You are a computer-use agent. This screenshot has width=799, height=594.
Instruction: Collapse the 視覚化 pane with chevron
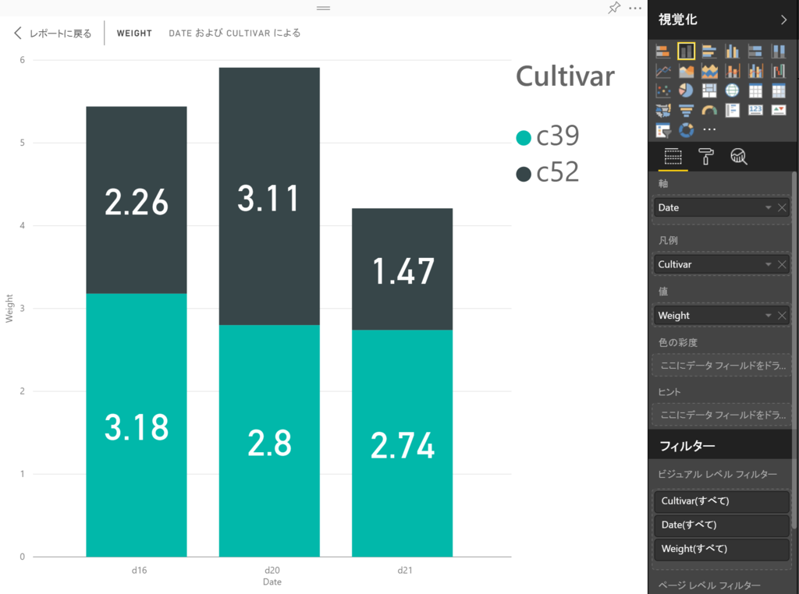click(783, 19)
